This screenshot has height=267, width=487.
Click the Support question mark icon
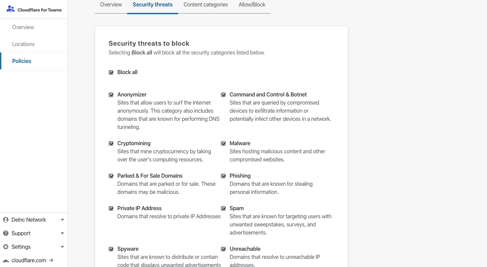[x=6, y=233]
